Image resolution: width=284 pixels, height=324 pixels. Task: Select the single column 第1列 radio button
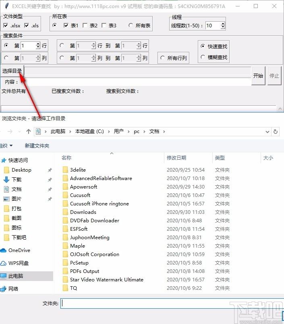coord(6,58)
